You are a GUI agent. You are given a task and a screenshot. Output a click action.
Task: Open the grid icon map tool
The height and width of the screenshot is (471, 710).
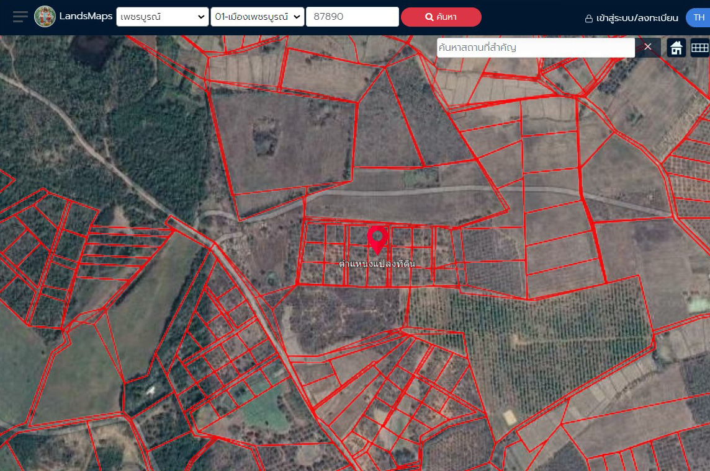(699, 48)
